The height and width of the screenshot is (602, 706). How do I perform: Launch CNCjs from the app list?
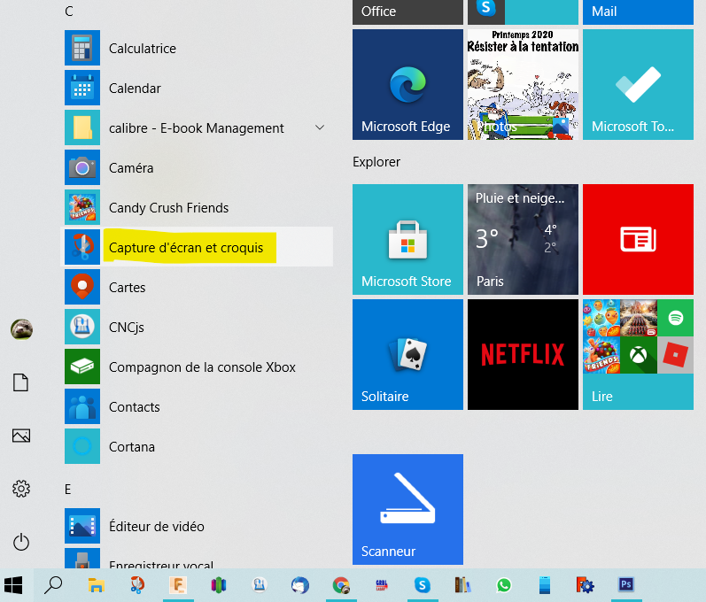(197, 327)
